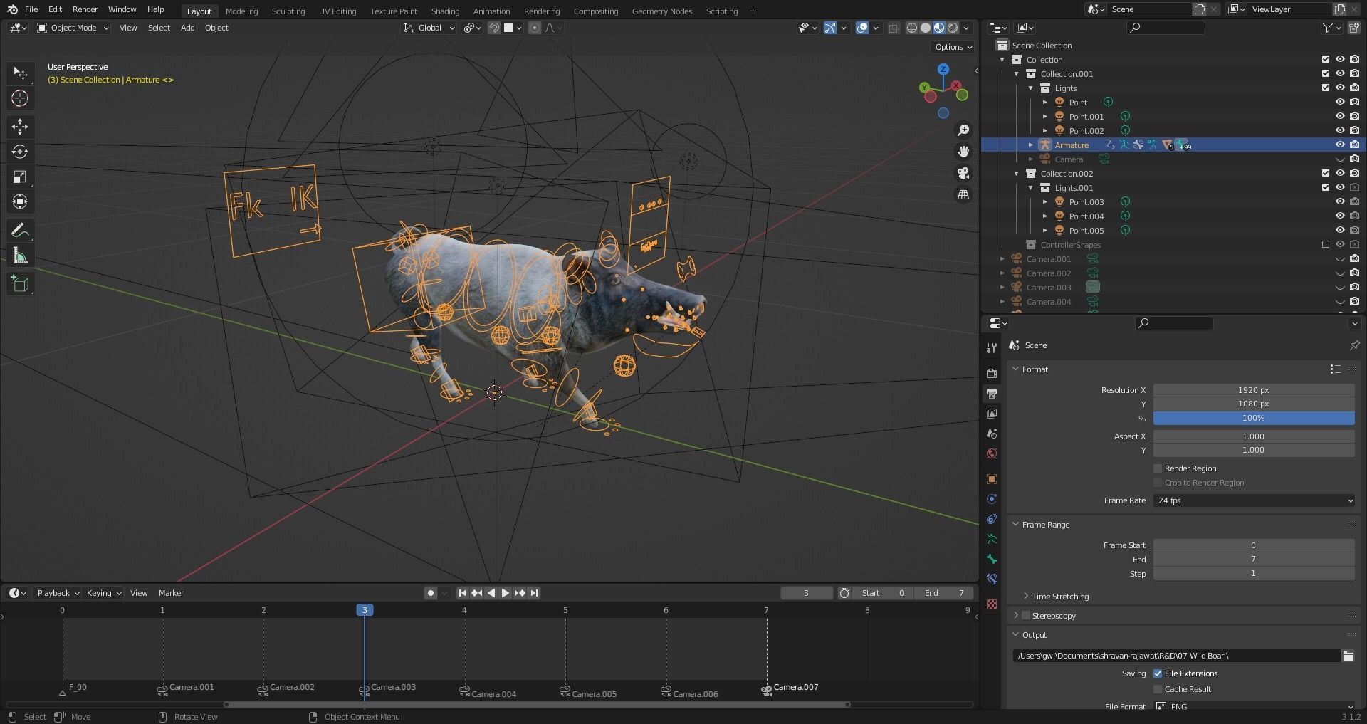Image resolution: width=1367 pixels, height=724 pixels.
Task: Click Resolution percentage 100% slider
Action: pos(1254,419)
